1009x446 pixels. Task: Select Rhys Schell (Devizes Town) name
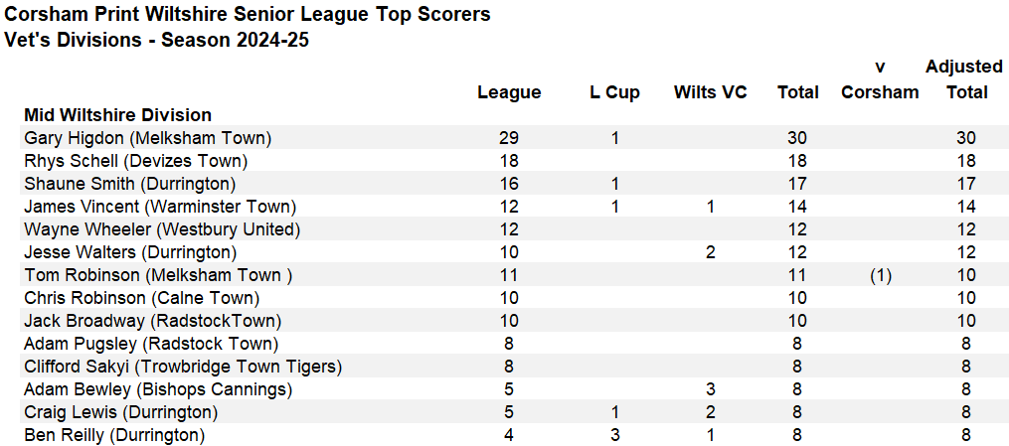tap(136, 161)
